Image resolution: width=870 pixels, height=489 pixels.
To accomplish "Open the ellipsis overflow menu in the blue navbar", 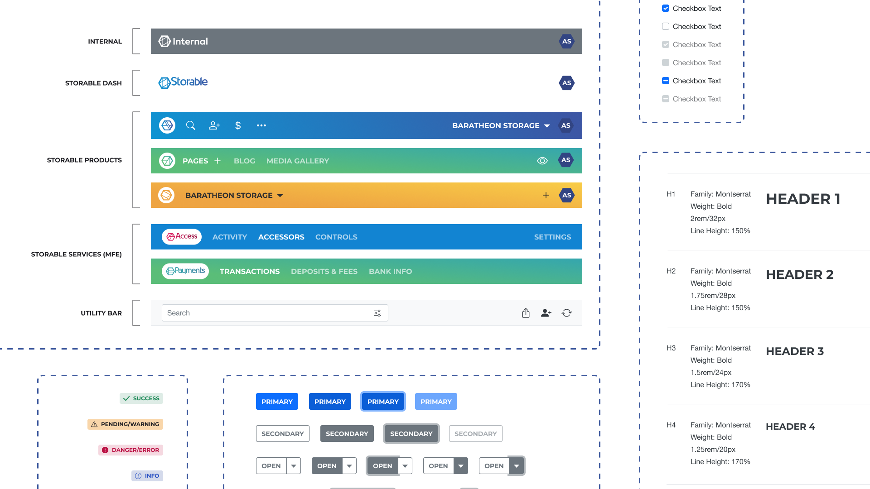I will (x=261, y=125).
